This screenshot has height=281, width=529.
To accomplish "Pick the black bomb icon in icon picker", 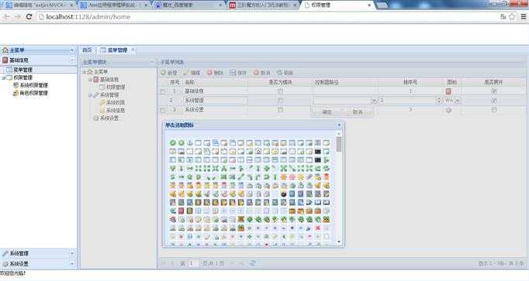I will [283, 194].
